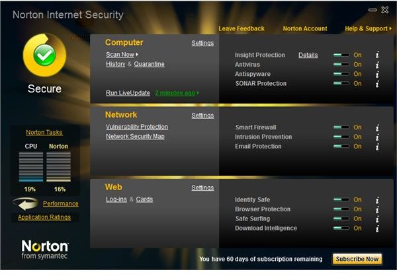Click the 19% CPU value
397x276 pixels.
click(x=30, y=190)
